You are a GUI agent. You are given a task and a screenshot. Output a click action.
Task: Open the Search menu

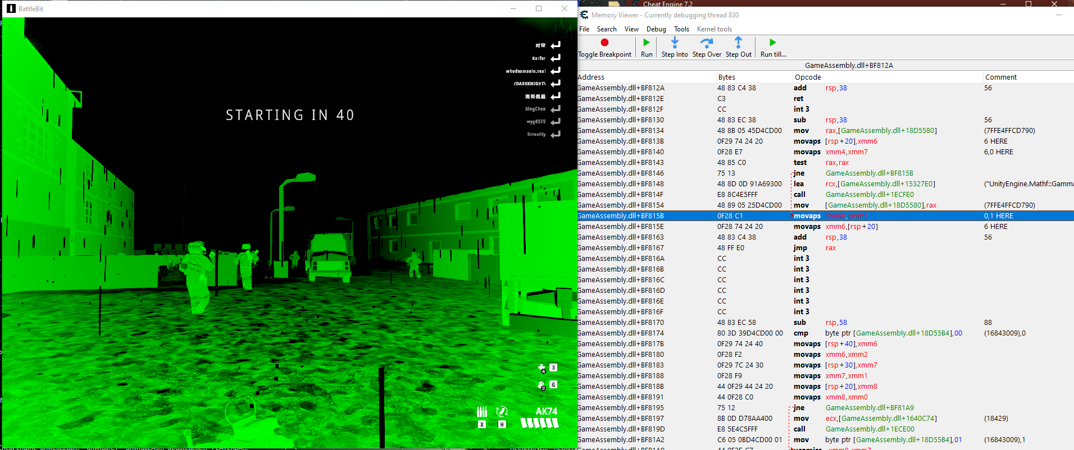pyautogui.click(x=607, y=29)
